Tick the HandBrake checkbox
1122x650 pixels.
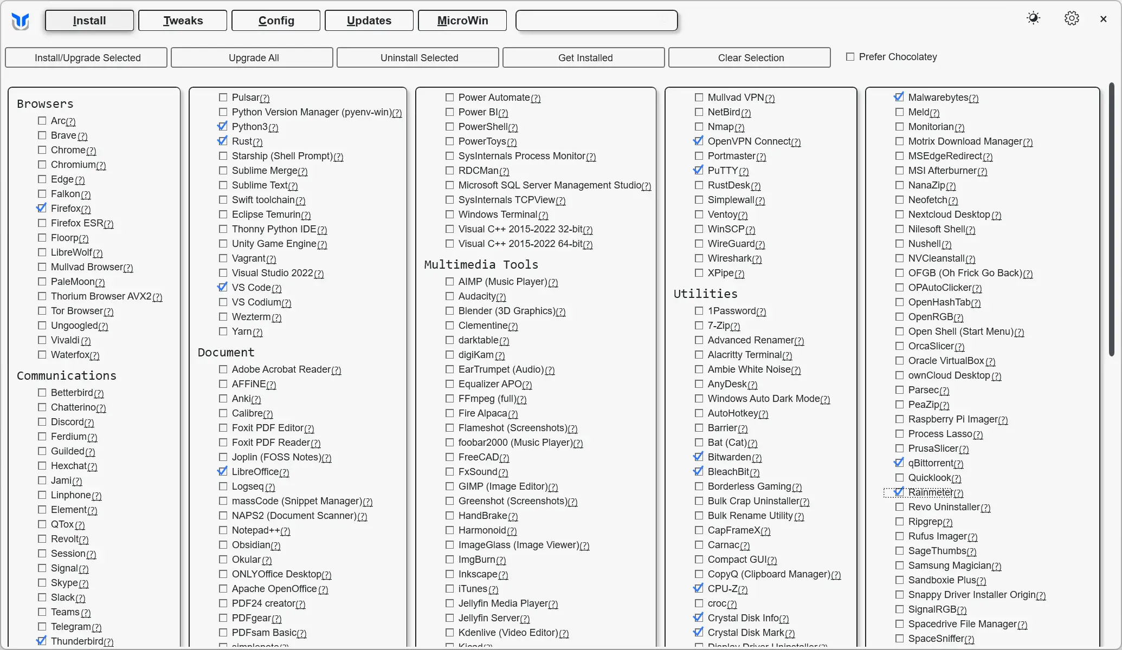tap(450, 516)
